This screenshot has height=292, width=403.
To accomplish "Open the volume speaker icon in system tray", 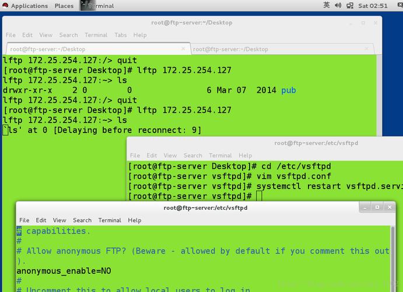I will (x=338, y=6).
